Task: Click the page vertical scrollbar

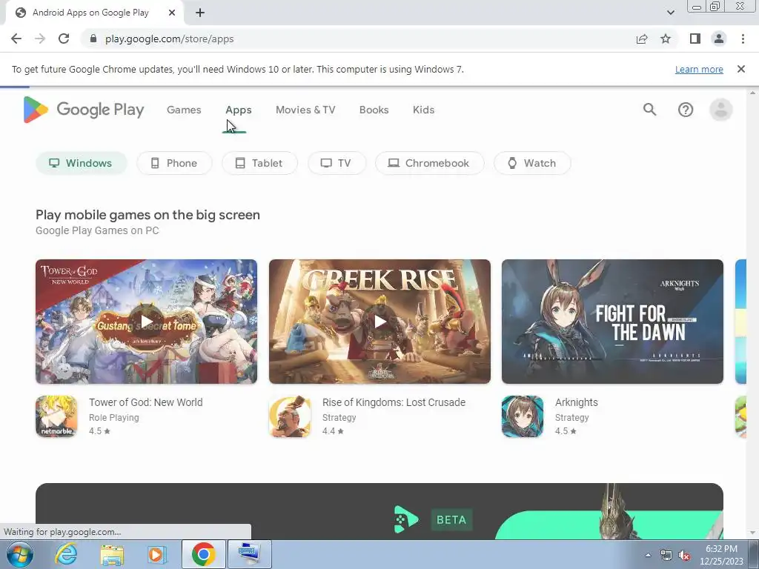Action: pos(752,313)
